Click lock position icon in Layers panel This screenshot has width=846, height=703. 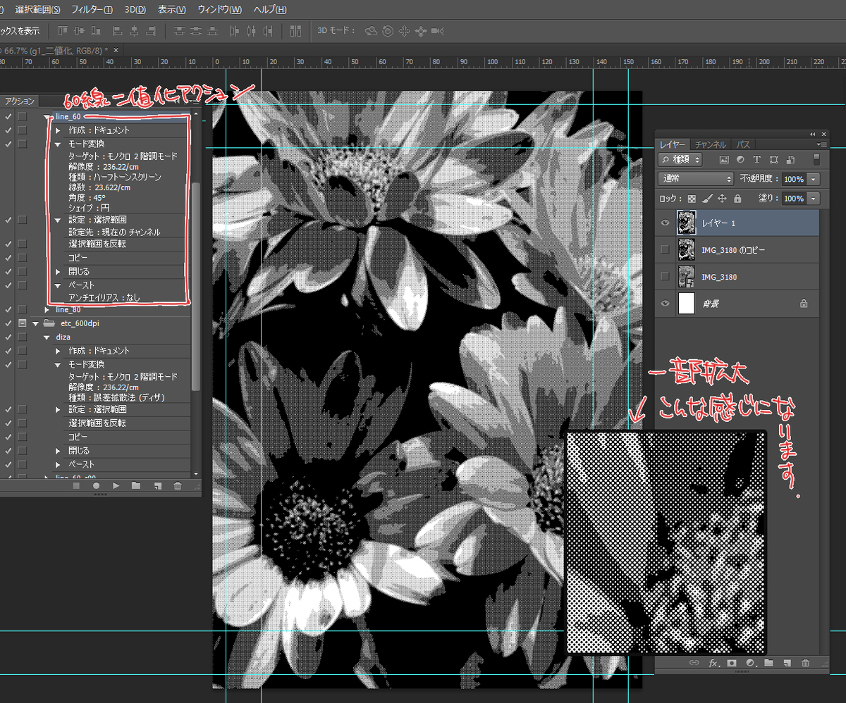tap(723, 199)
